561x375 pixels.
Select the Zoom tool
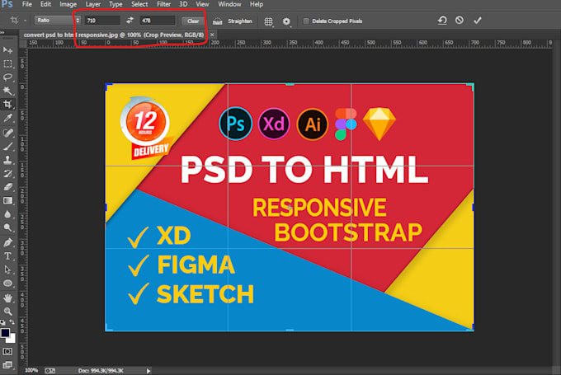click(7, 312)
